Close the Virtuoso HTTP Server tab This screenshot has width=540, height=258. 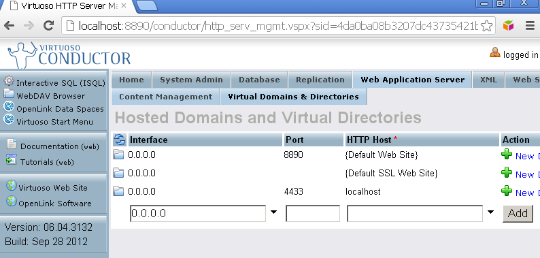(124, 6)
